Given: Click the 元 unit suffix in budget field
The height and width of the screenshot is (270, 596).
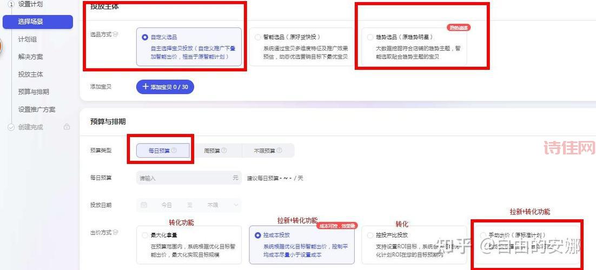Looking at the screenshot, I should point(235,178).
